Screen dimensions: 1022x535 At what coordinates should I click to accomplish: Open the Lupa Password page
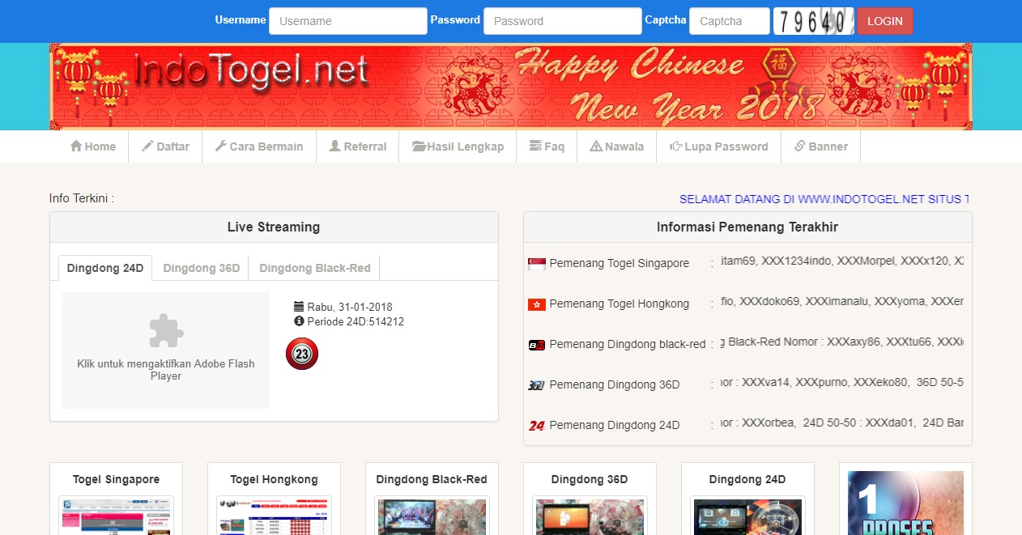pyautogui.click(x=719, y=146)
